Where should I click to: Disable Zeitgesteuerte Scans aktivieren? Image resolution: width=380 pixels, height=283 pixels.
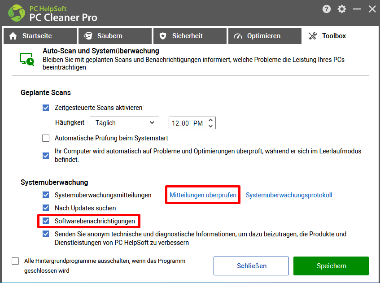(x=46, y=108)
